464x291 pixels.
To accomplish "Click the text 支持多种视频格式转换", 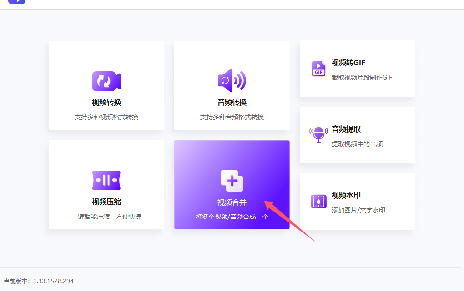I will pyautogui.click(x=106, y=117).
